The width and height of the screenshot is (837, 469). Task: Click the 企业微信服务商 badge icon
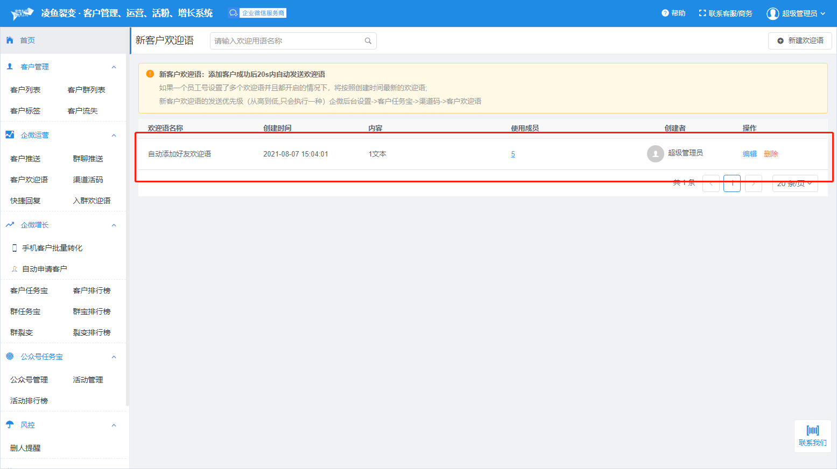233,13
